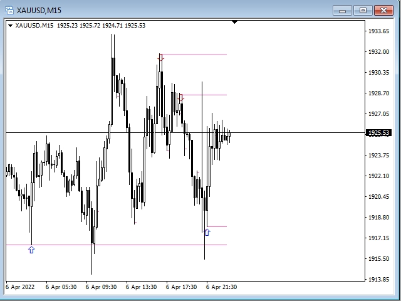The height and width of the screenshot is (301, 401).
Task: Click the red marker near 1928.70 level
Action: pos(181,98)
